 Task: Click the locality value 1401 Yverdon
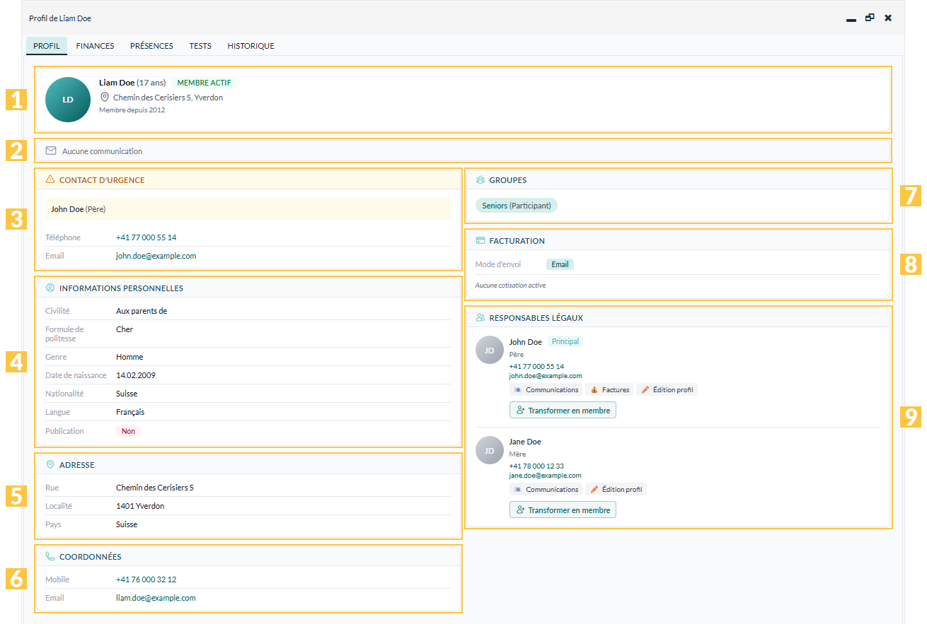click(x=140, y=506)
